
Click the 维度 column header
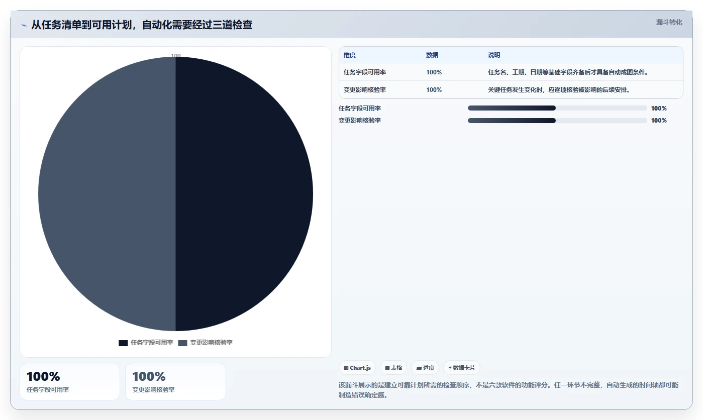[x=350, y=55]
